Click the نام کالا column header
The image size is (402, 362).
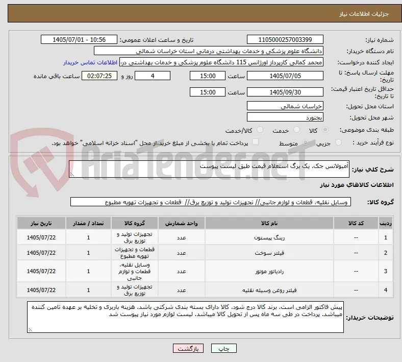tap(269, 223)
